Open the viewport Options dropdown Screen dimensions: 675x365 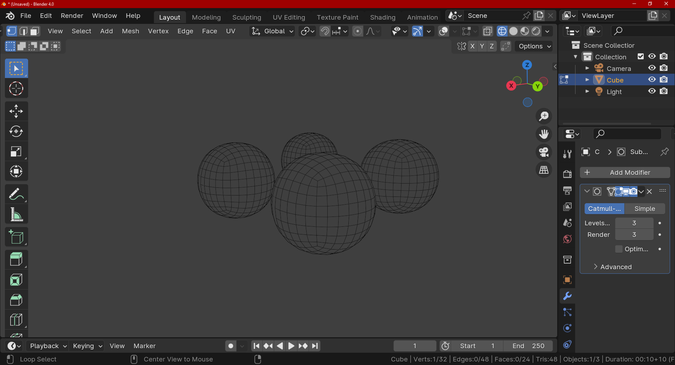(534, 46)
